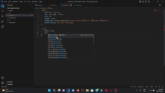Screen dimensions: 165x93
Task: Click the Ln 12, Col 9 status entry
Action: pos(133,87)
